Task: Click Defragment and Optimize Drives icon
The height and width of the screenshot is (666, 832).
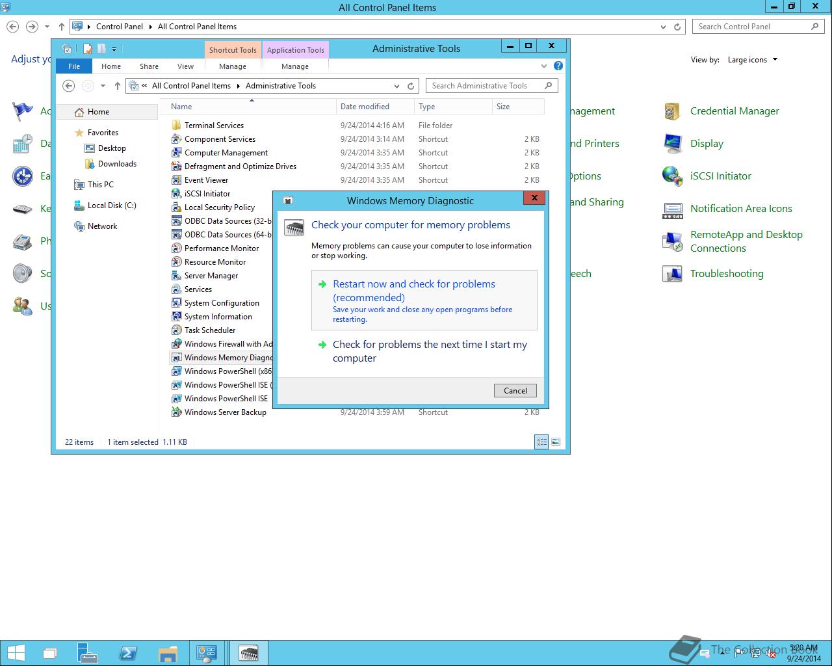Action: [176, 166]
